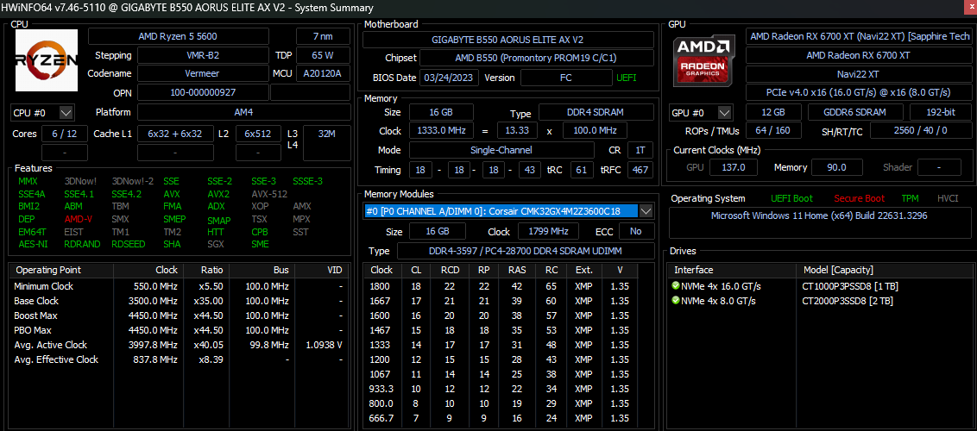Click the green TPM label

(911, 198)
